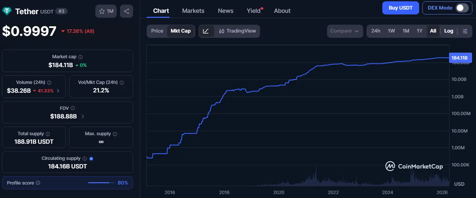Open the Markets tab
The width and height of the screenshot is (476, 198).
click(193, 11)
